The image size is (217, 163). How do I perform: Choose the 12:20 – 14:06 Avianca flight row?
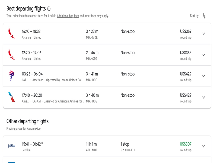(x=107, y=55)
